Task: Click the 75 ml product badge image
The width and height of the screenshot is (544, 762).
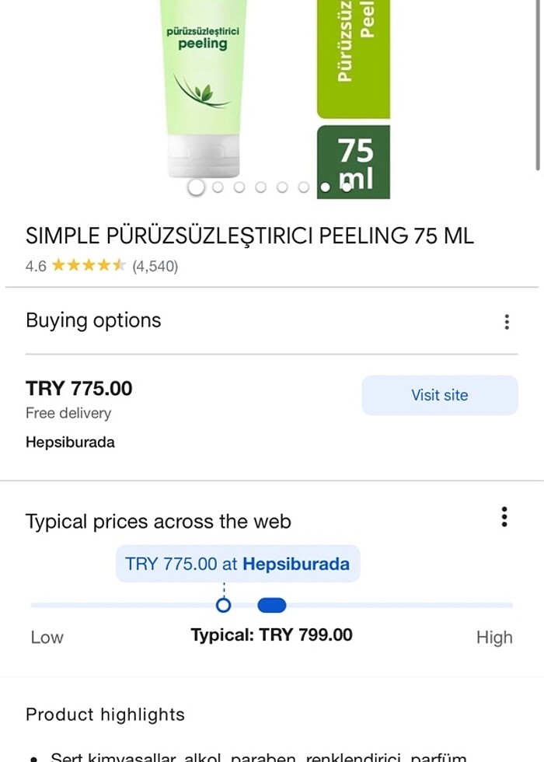Action: [354, 159]
